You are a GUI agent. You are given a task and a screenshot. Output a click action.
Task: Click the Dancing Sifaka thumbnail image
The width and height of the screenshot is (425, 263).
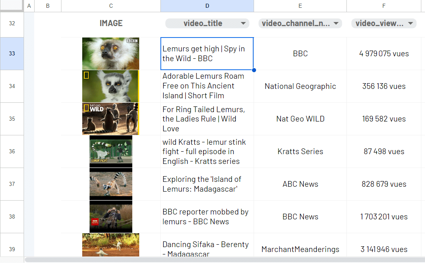click(x=111, y=245)
